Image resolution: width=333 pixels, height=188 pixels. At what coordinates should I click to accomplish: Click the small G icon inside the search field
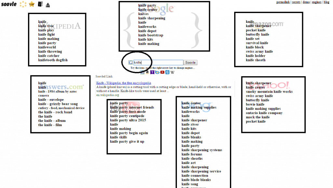pos(130,62)
